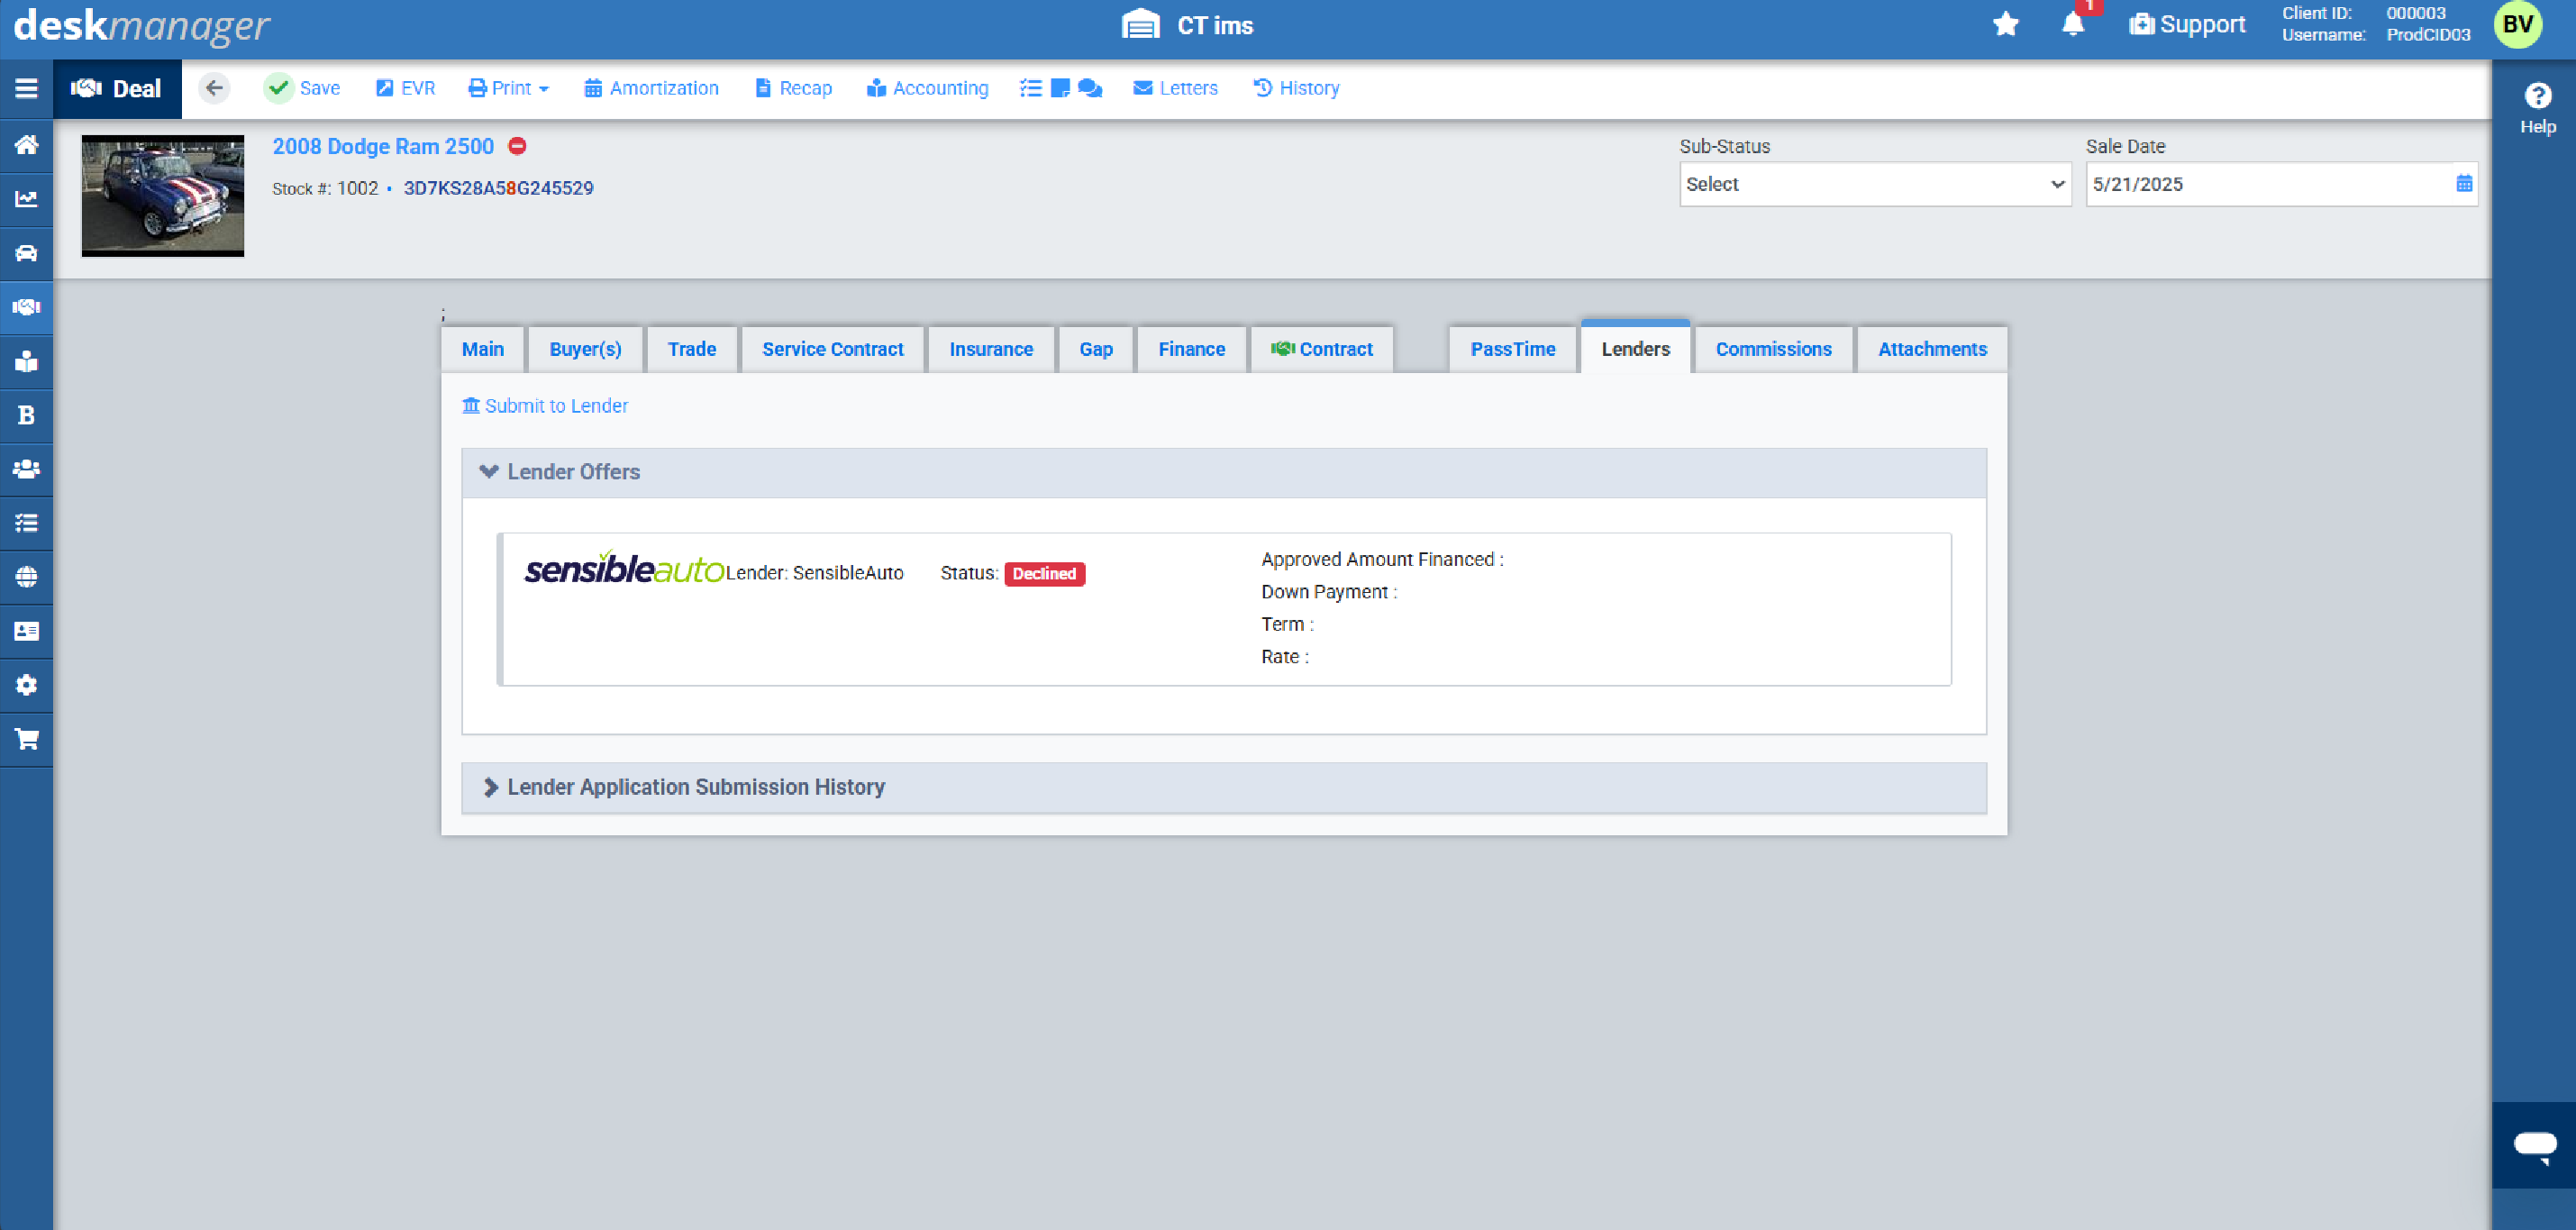This screenshot has width=2576, height=1230.
Task: Open the shopping cart sidebar icon
Action: click(x=26, y=739)
